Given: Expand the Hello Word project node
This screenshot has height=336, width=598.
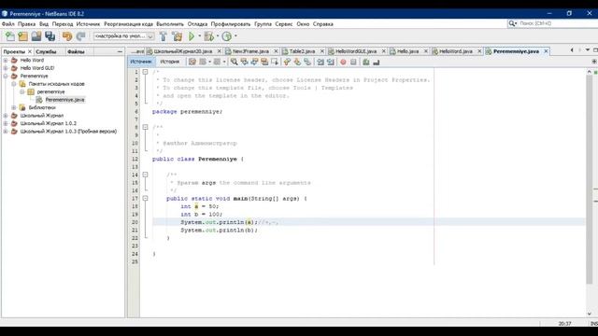Looking at the screenshot, I should (6, 60).
